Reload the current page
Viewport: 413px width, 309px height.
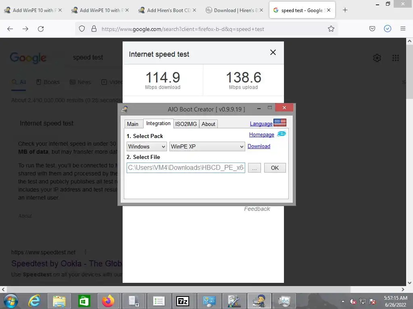click(x=41, y=29)
